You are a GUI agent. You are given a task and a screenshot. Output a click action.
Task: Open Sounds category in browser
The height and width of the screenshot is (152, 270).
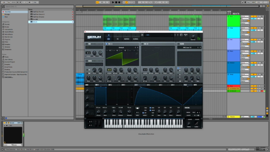(7, 24)
